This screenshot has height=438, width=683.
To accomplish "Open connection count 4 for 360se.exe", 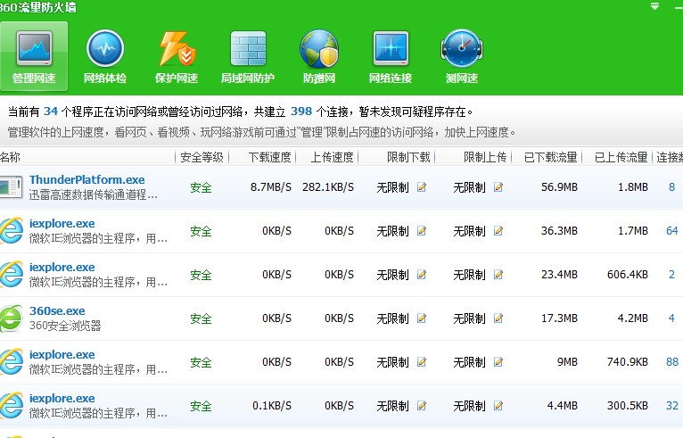I will [671, 318].
